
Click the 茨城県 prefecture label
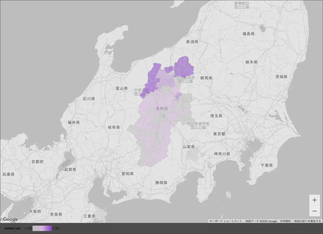tap(281, 77)
